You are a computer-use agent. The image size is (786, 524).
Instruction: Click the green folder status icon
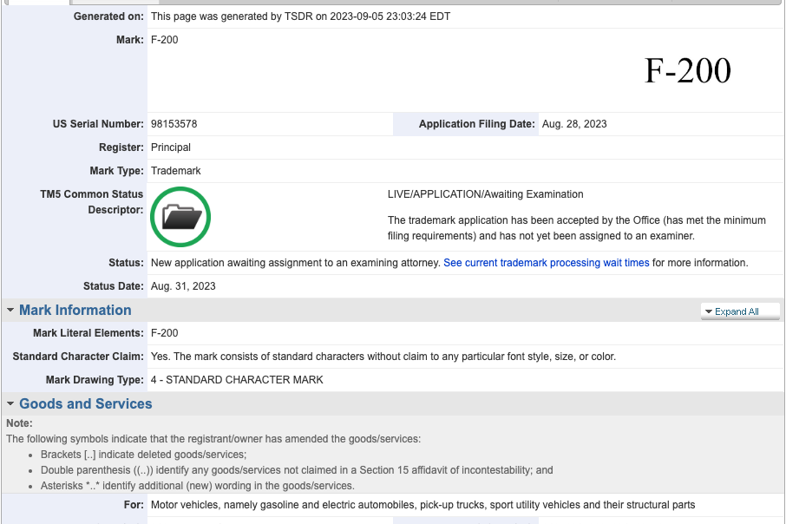(x=180, y=217)
